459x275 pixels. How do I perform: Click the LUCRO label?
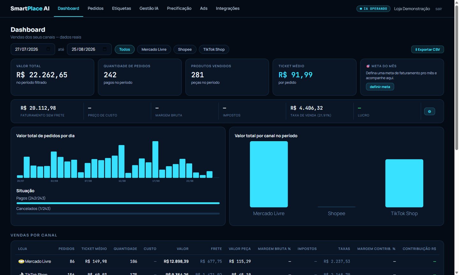click(x=363, y=115)
